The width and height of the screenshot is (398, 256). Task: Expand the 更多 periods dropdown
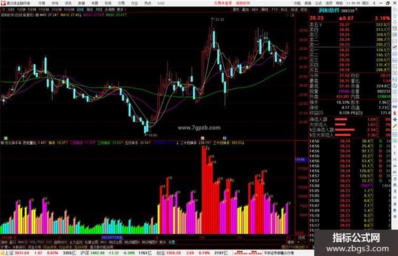point(121,9)
